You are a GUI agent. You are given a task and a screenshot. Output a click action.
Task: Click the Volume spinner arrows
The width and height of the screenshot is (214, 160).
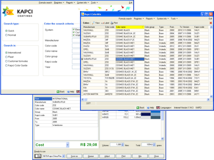click(x=122, y=145)
